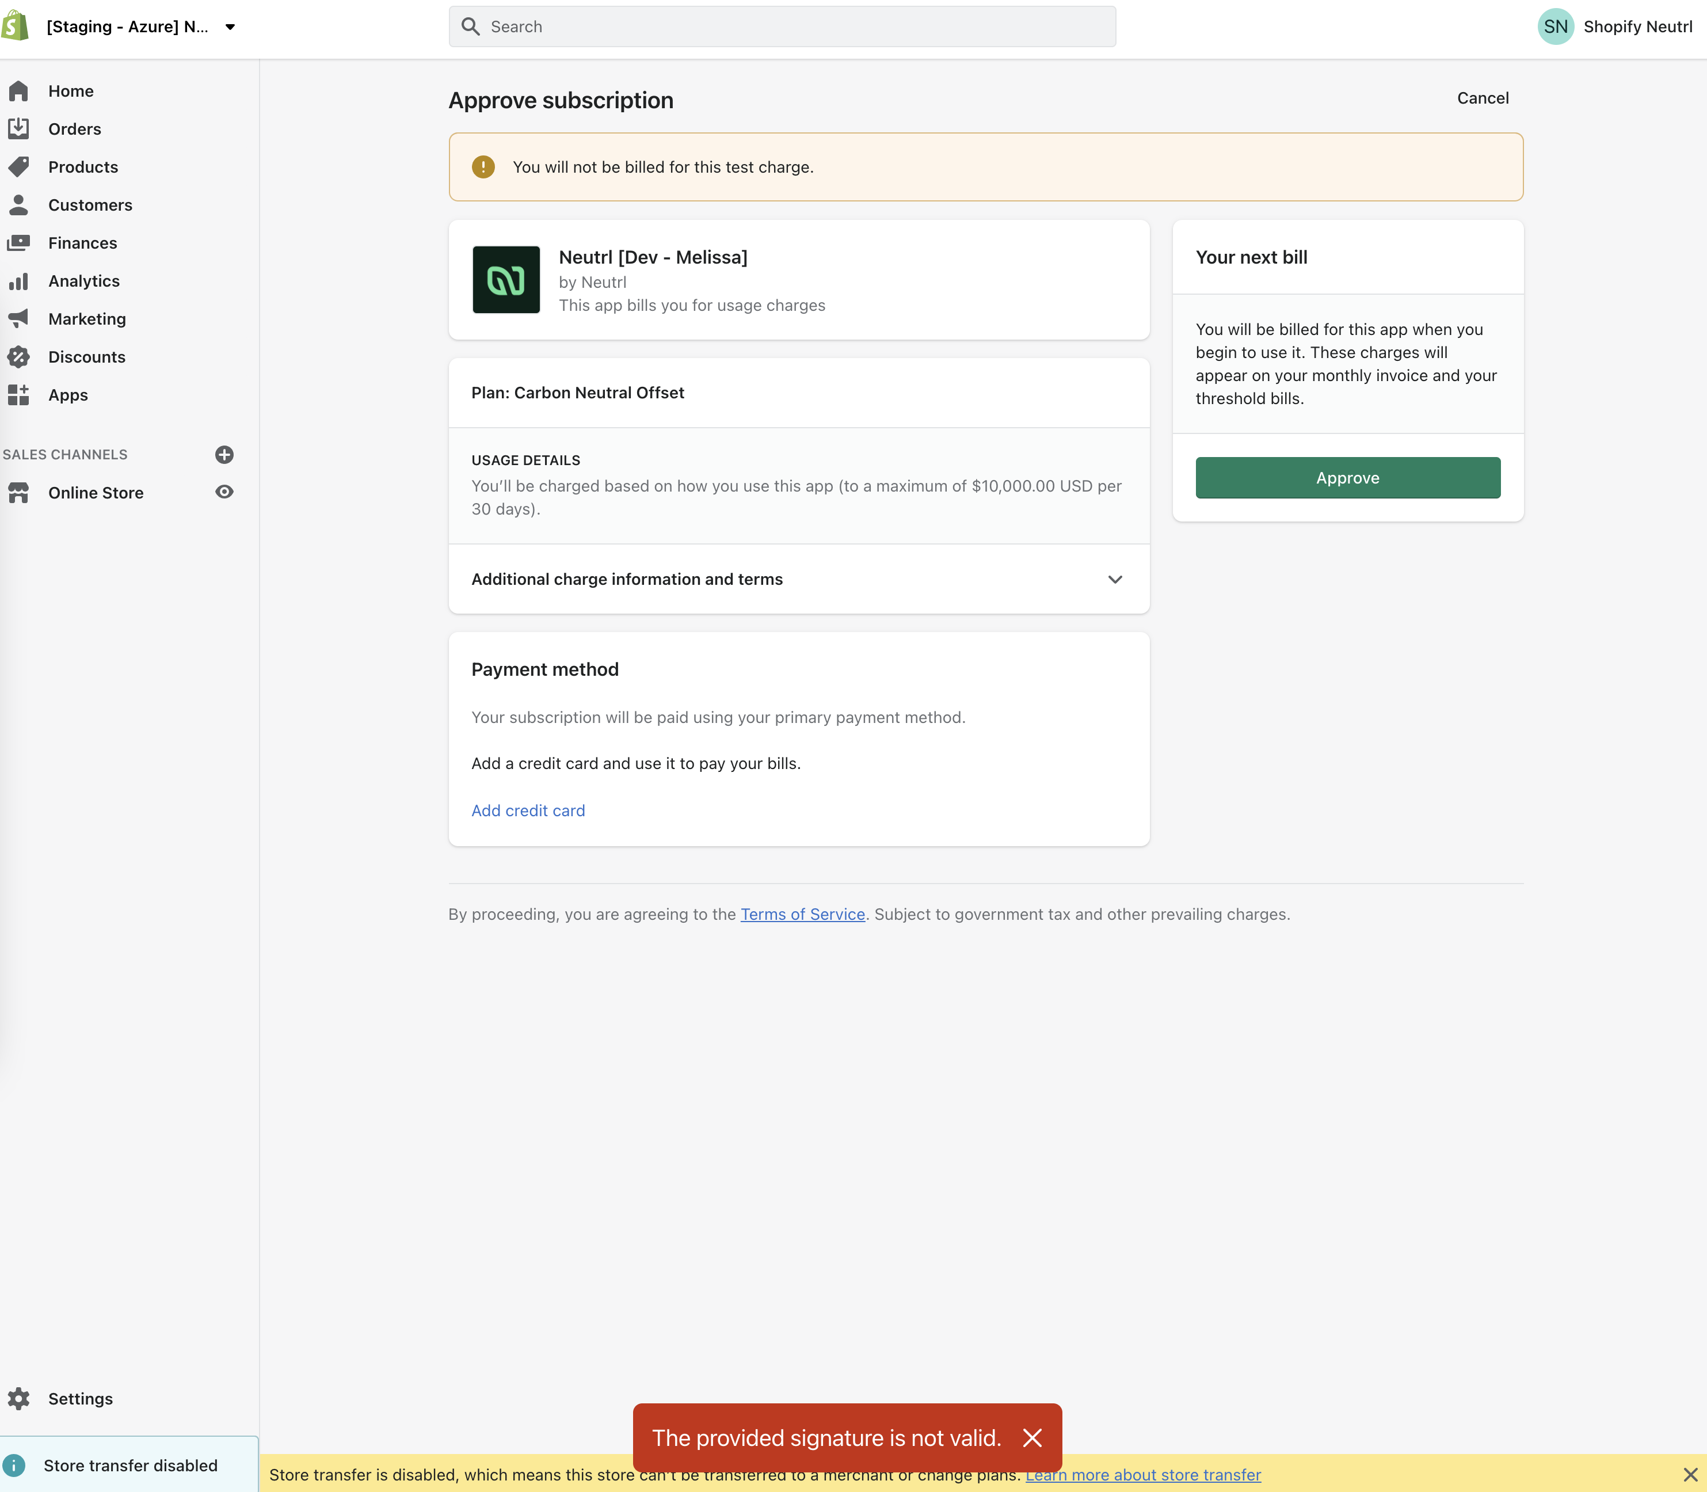Screen dimensions: 1707x1492
Task: Click the Online Store storefront icon
Action: pos(18,493)
